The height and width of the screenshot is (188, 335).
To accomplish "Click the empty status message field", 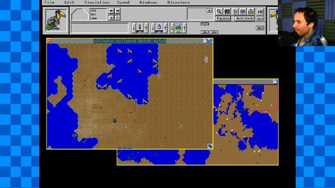I will pyautogui.click(x=100, y=28).
